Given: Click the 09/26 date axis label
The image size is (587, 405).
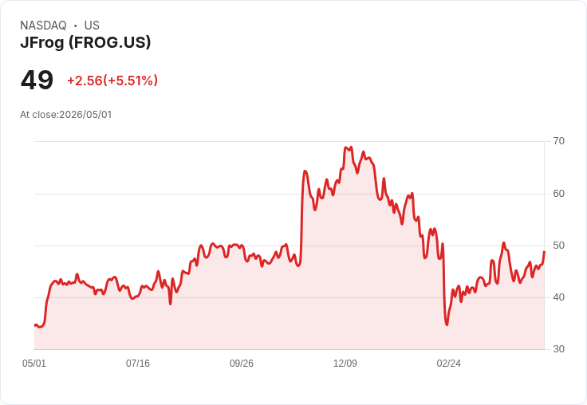Looking at the screenshot, I should coord(242,363).
